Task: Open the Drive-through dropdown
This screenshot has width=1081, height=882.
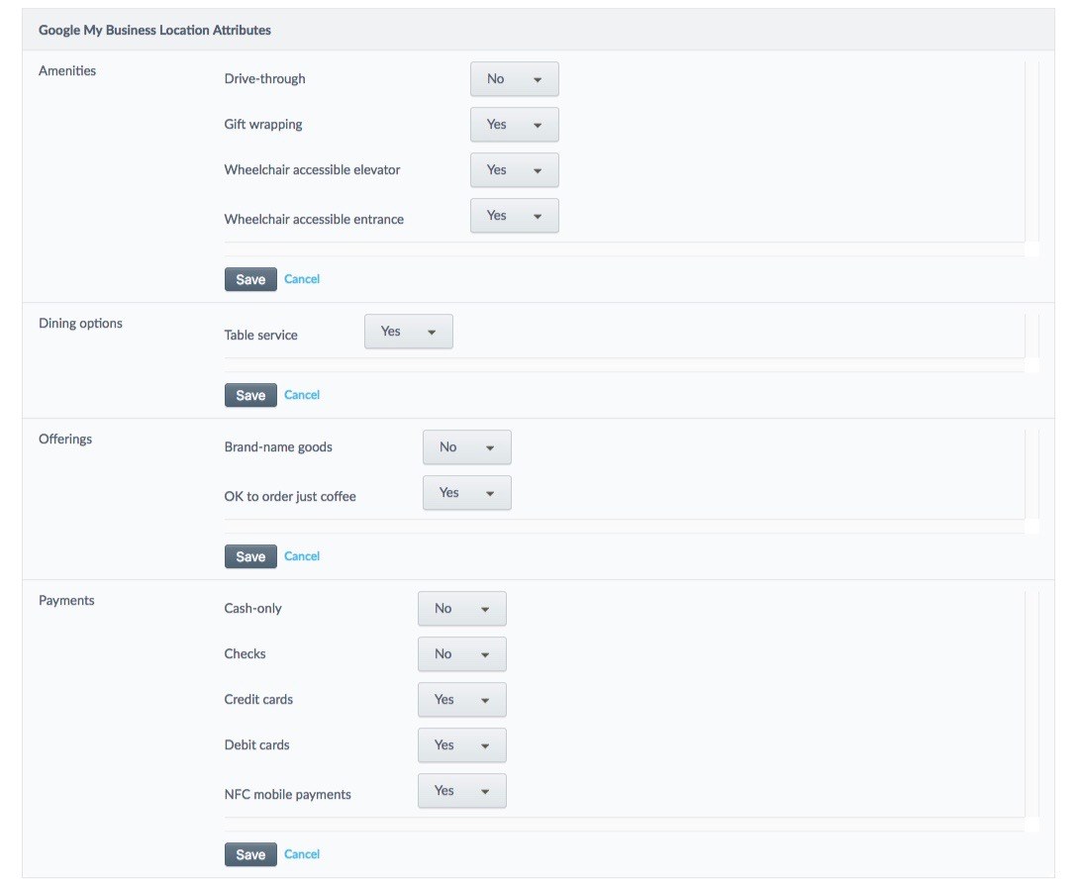Action: [514, 79]
